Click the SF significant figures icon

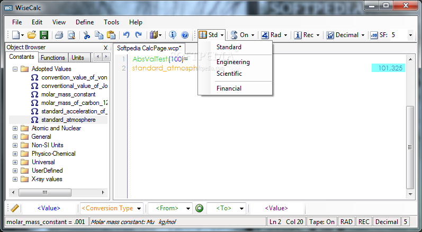tap(374, 35)
